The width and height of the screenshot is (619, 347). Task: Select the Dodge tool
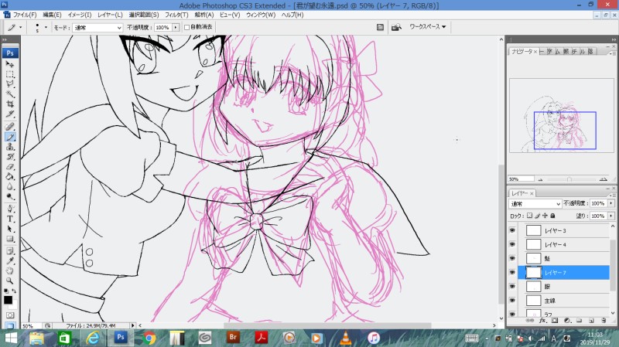point(10,196)
